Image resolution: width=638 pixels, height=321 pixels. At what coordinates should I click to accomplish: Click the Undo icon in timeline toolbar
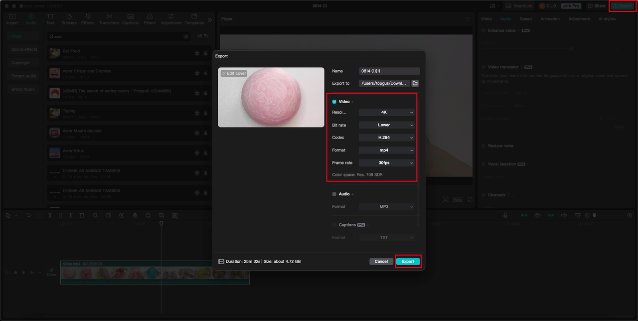pos(28,215)
